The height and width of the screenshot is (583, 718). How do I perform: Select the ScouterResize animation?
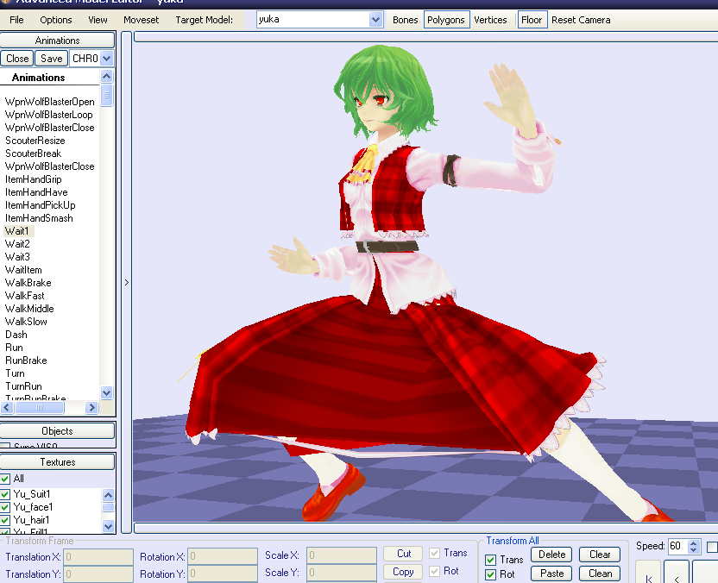point(35,141)
